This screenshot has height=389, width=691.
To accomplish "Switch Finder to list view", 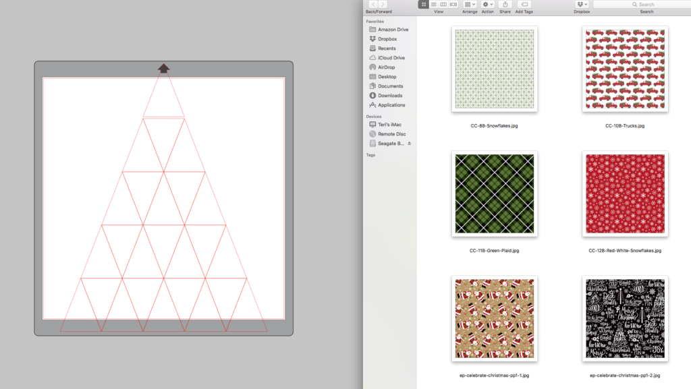I will (x=433, y=4).
